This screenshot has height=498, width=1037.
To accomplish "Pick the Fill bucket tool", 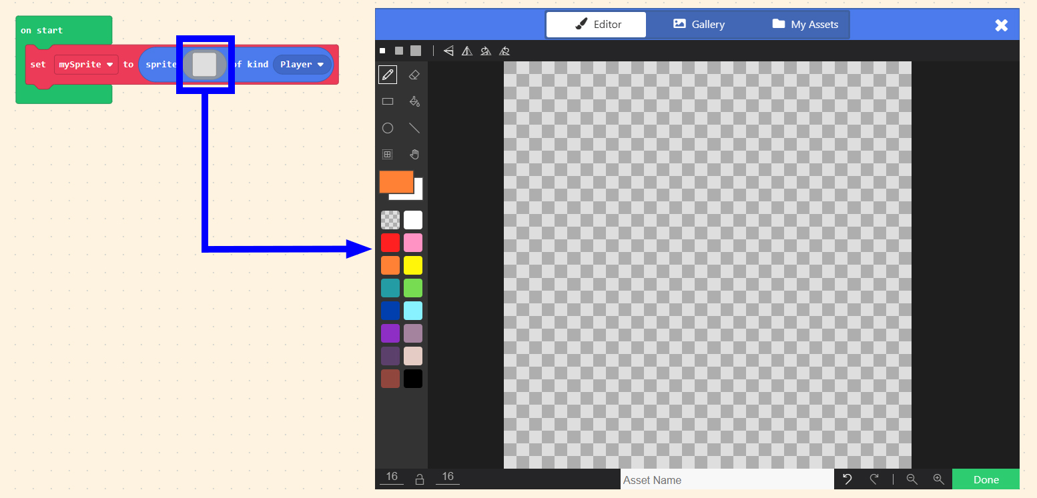I will coord(414,101).
